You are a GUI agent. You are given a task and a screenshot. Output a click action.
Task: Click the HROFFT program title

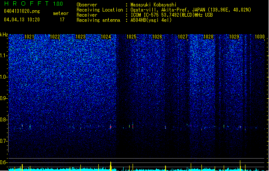27,3
